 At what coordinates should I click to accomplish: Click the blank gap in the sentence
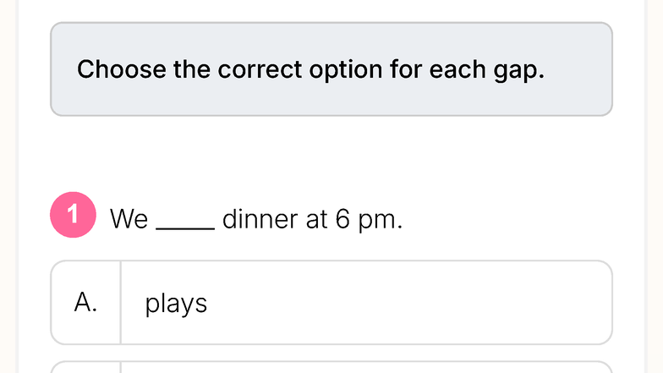click(185, 225)
